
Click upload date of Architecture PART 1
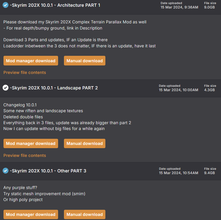179,7
